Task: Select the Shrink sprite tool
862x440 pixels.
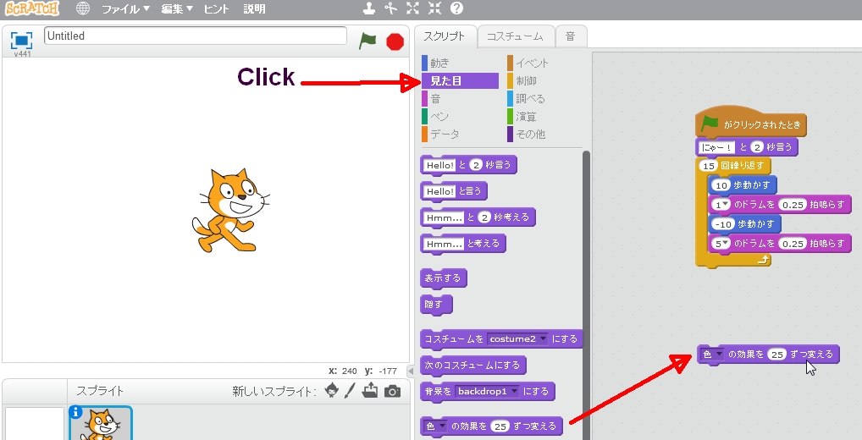Action: click(434, 8)
